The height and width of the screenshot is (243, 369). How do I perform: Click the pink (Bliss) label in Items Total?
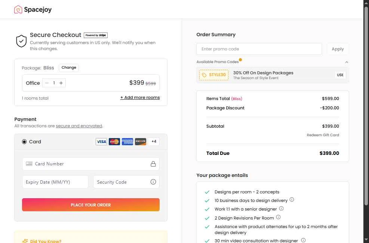coord(237,99)
